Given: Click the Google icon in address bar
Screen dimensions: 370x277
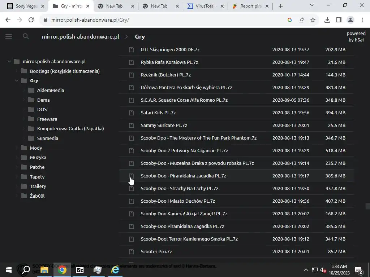Looking at the screenshot, I should [290, 20].
